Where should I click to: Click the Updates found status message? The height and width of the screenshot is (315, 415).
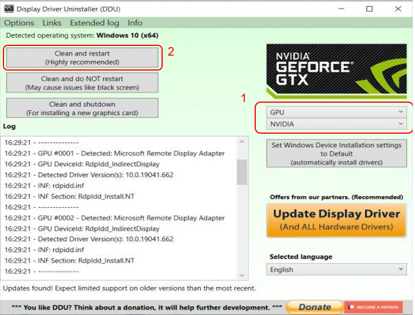coord(129,288)
